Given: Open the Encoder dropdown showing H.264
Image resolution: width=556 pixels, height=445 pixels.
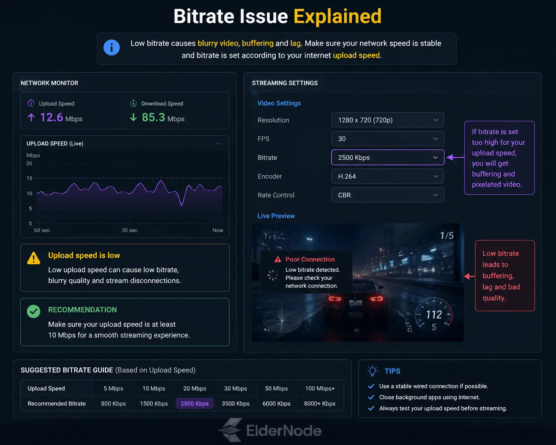Looking at the screenshot, I should 388,176.
